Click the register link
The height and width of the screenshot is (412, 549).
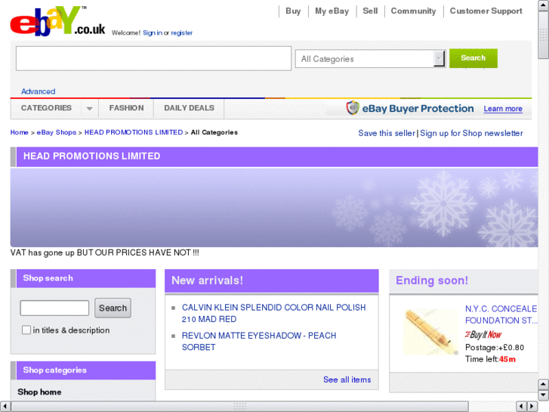click(x=182, y=33)
